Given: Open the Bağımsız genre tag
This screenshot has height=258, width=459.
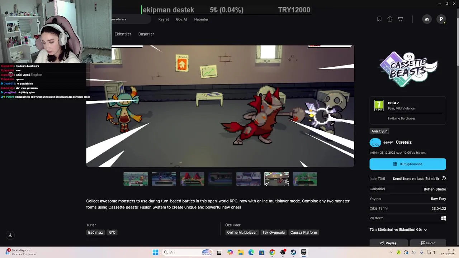Looking at the screenshot, I should click(95, 233).
